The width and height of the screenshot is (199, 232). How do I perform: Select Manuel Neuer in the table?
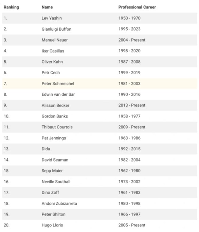(55, 40)
